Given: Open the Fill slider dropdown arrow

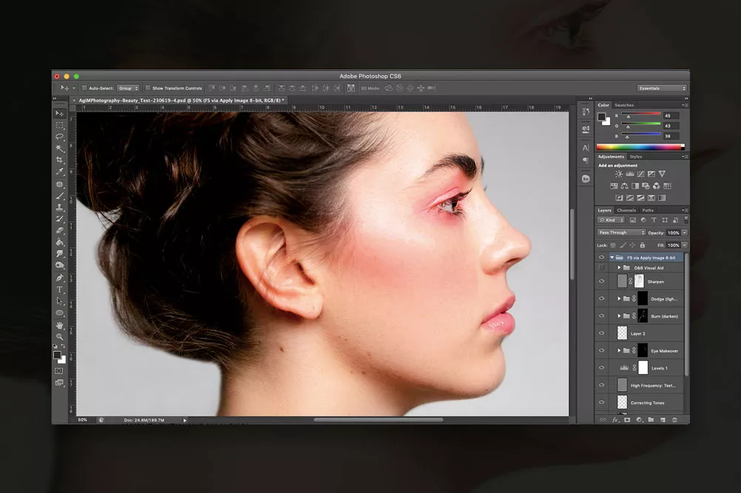Looking at the screenshot, I should point(684,245).
